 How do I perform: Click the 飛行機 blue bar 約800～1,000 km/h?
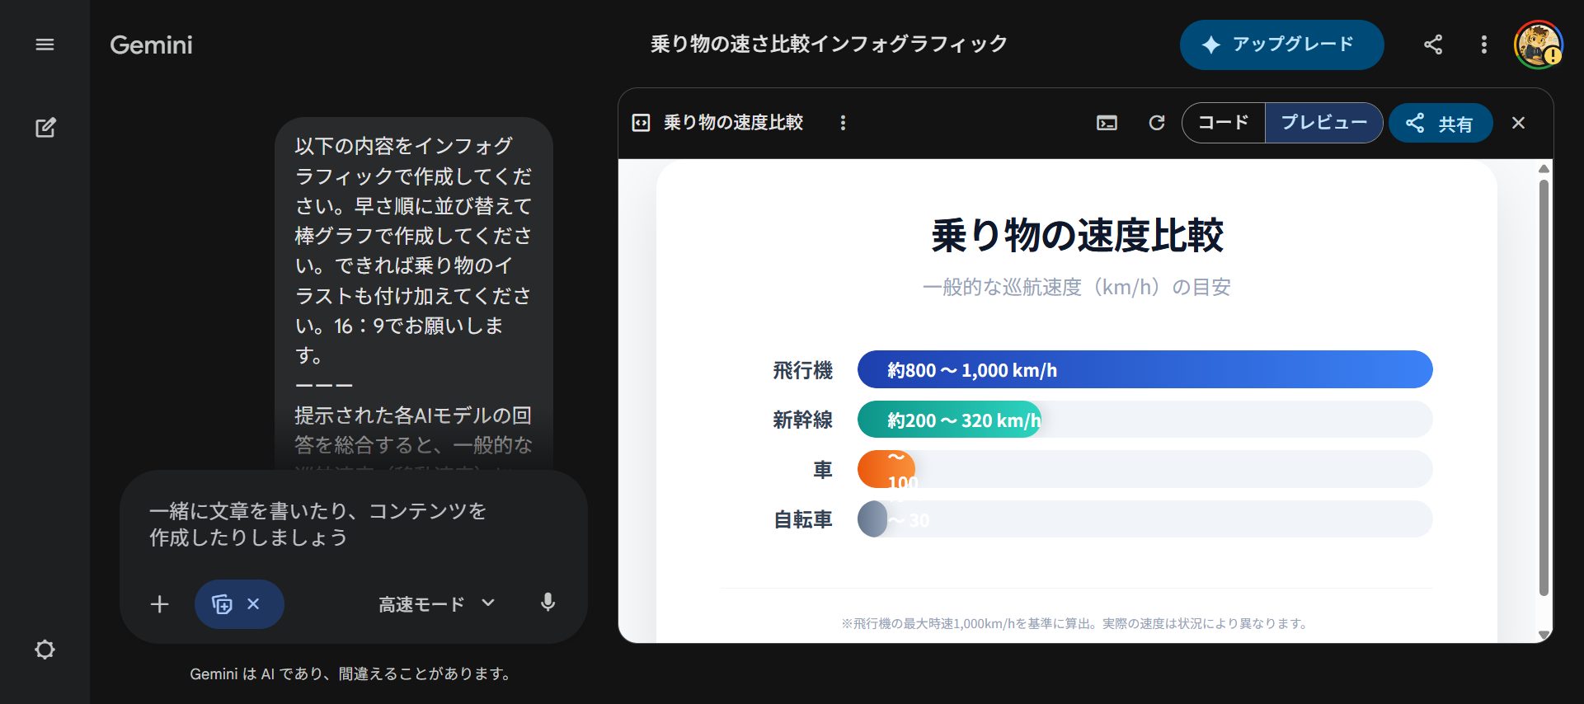(1145, 369)
